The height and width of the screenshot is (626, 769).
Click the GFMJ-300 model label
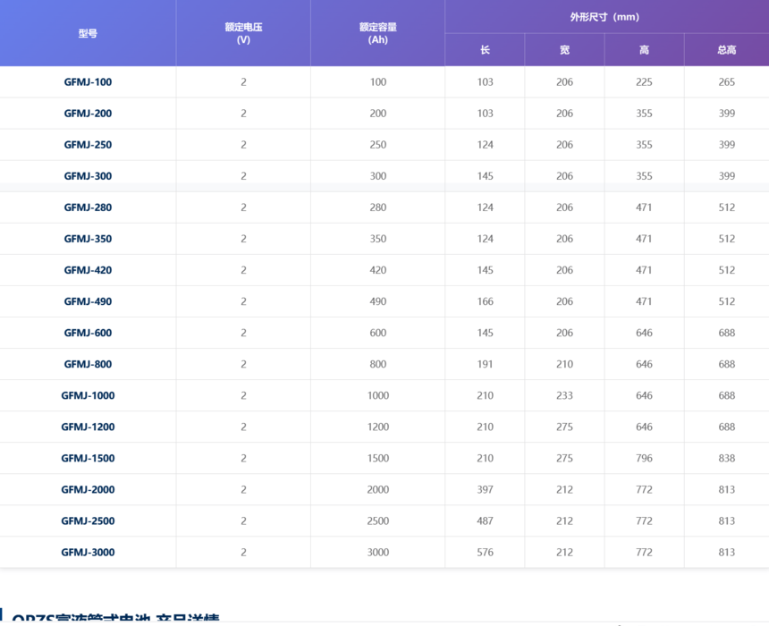pyautogui.click(x=88, y=176)
